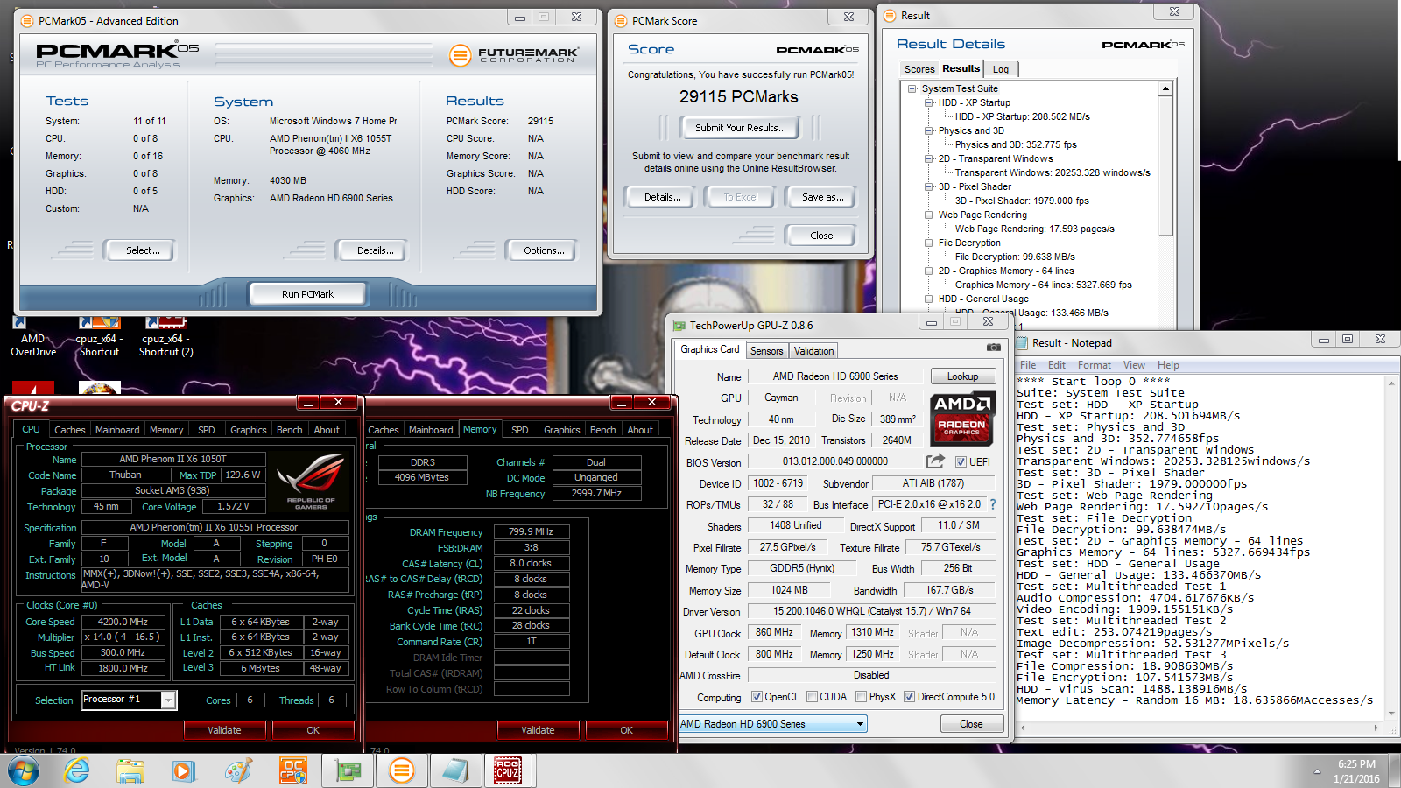The width and height of the screenshot is (1401, 788).
Task: Switch to GPU-Z via taskbar icon
Action: [x=348, y=770]
